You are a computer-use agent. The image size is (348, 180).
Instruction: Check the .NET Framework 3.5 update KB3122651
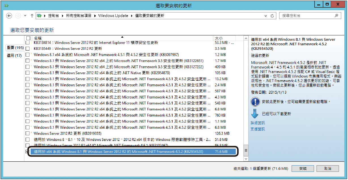tap(27, 61)
